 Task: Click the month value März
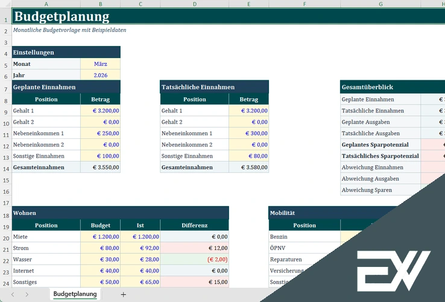[101, 64]
